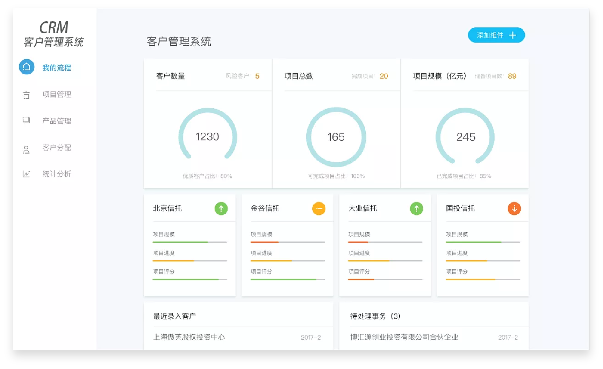
Task: Open 我的流程 menu item
Action: point(57,68)
